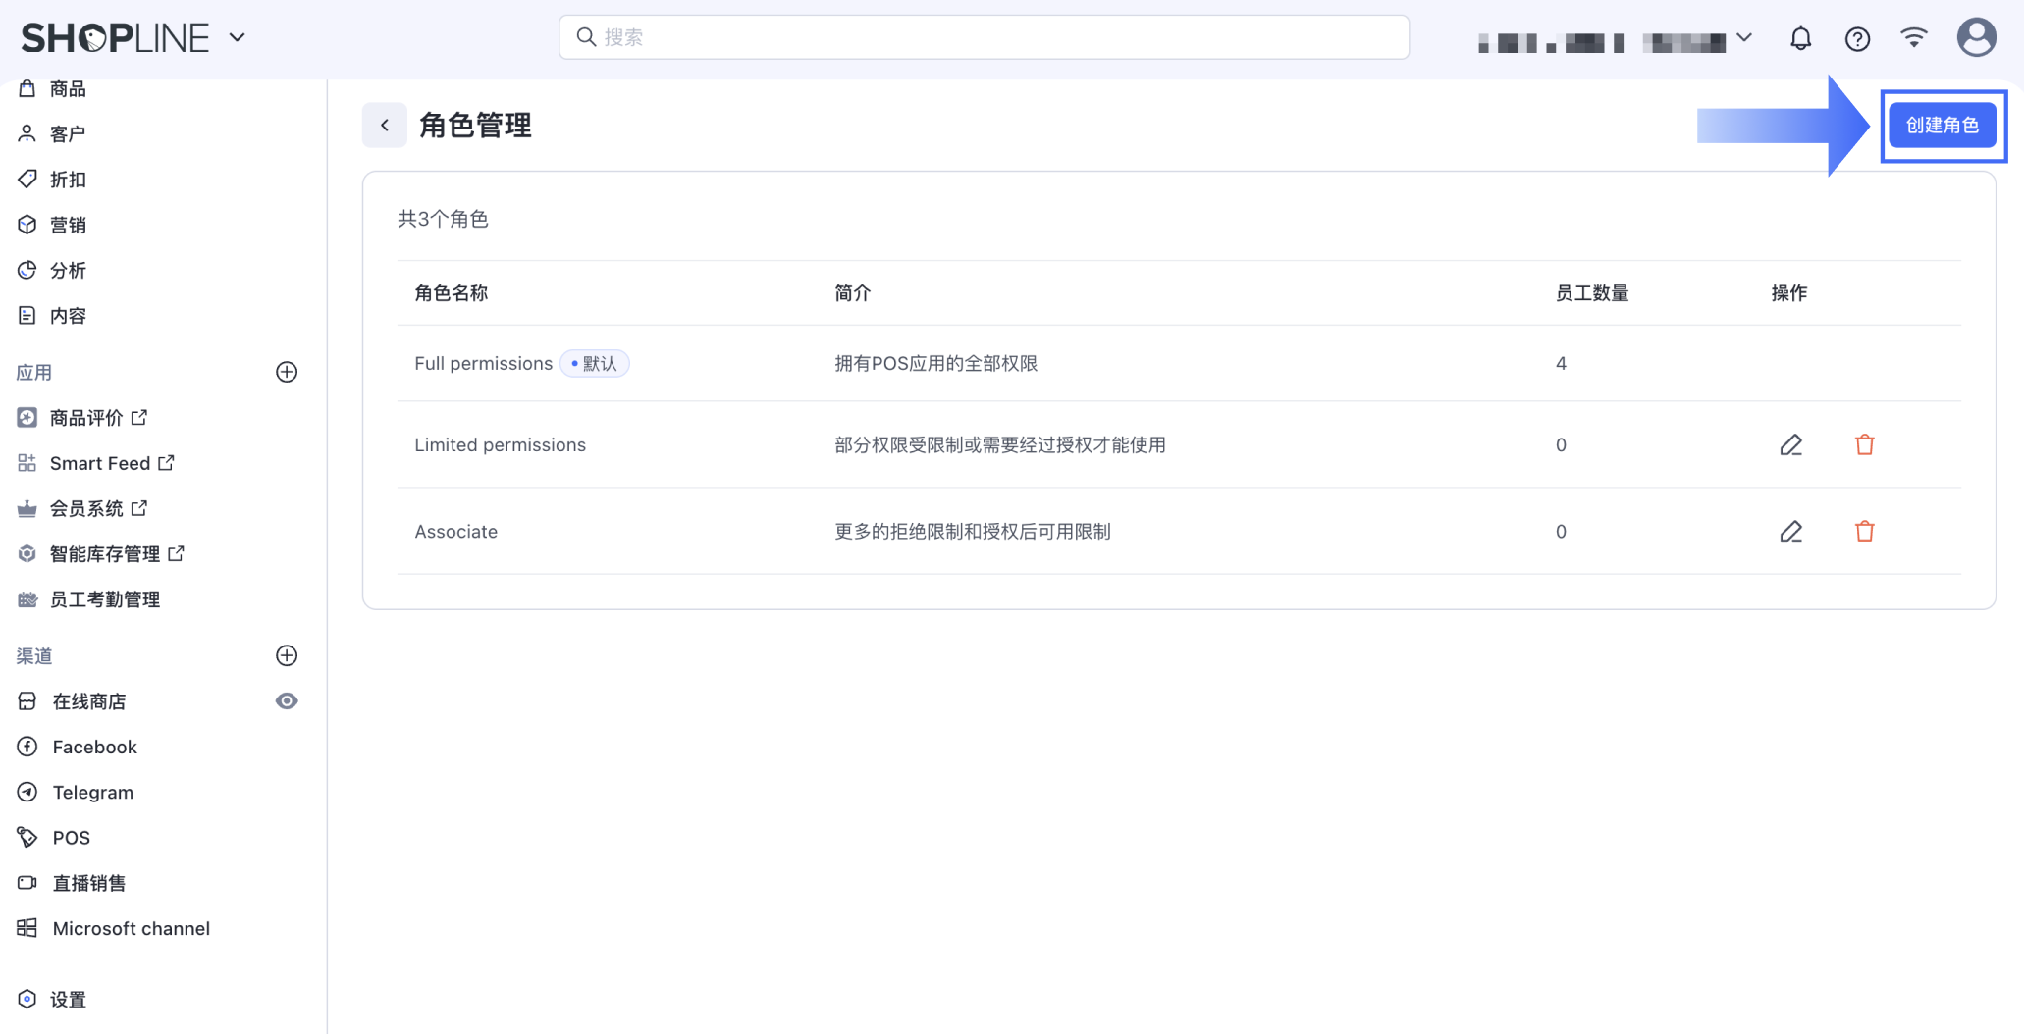Click the notification bell icon

(x=1800, y=38)
